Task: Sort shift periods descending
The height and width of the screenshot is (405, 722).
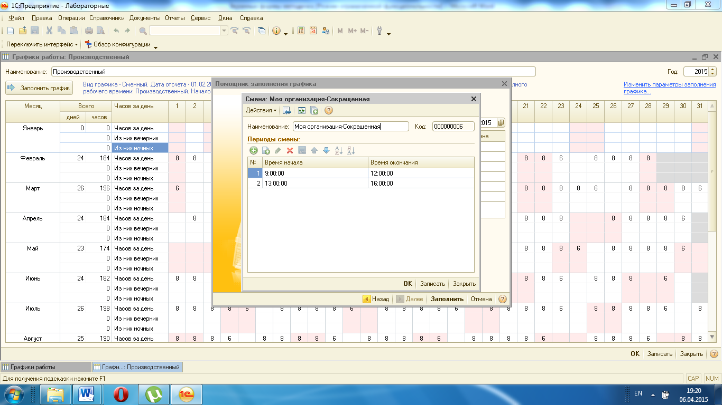Action: (x=350, y=150)
